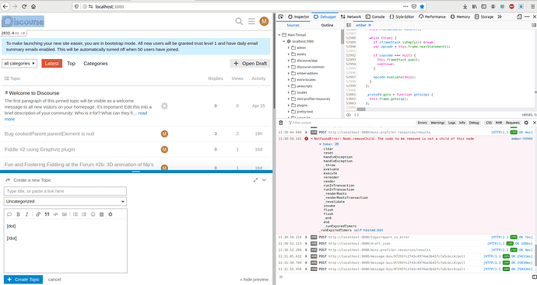537x285 pixels.
Task: Insert a bulleted list in the composer
Action: coord(75,214)
